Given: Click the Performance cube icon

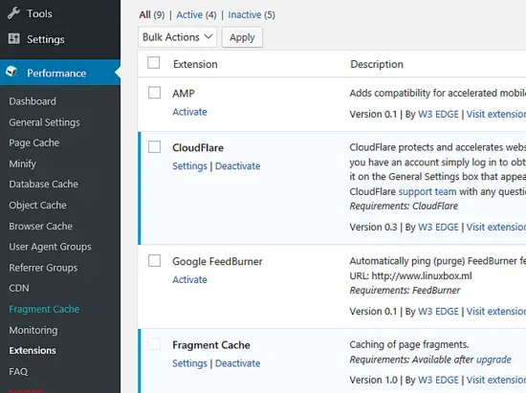Looking at the screenshot, I should click(x=11, y=72).
